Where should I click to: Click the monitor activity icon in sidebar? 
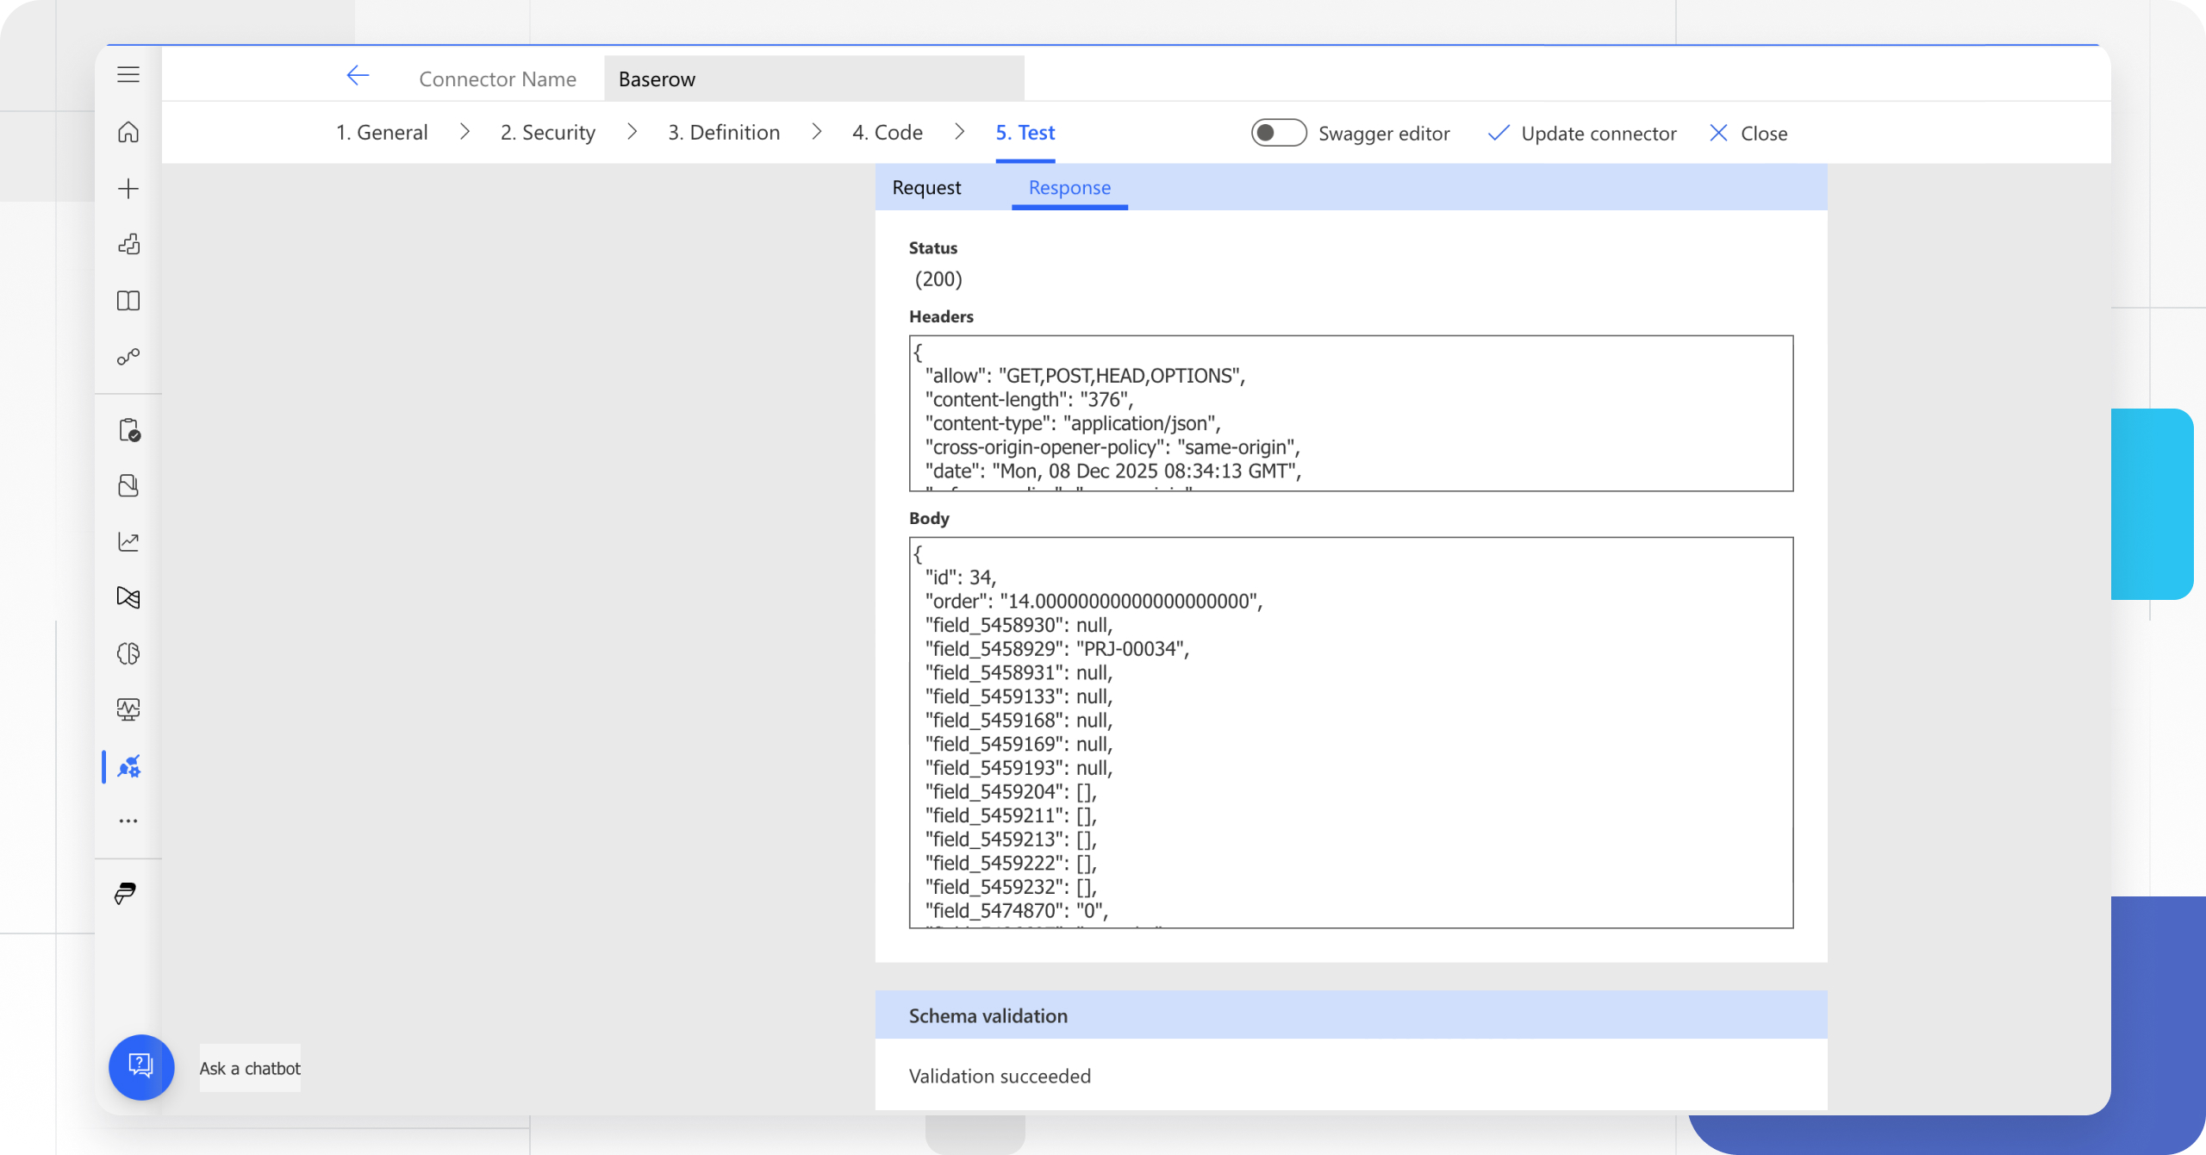click(x=128, y=709)
